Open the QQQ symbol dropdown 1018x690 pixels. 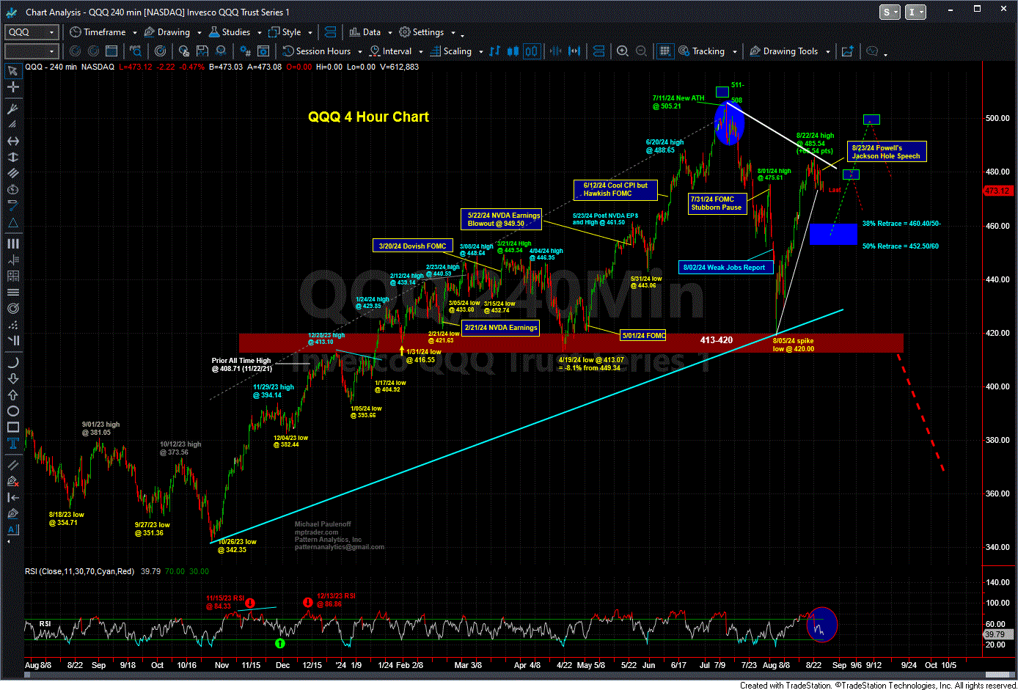(51, 32)
